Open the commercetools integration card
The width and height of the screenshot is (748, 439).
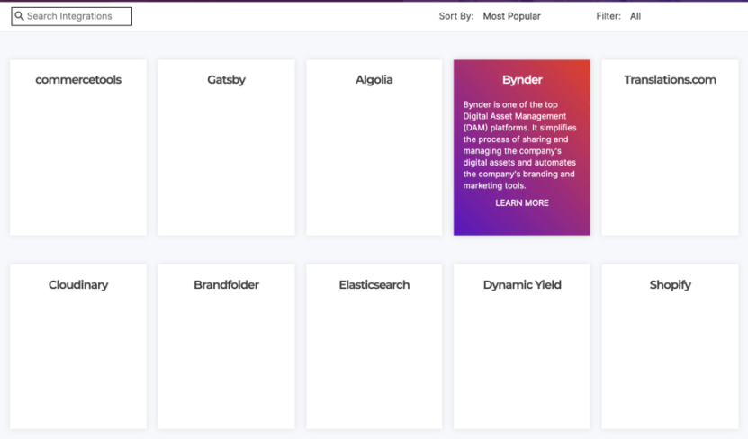pos(78,148)
